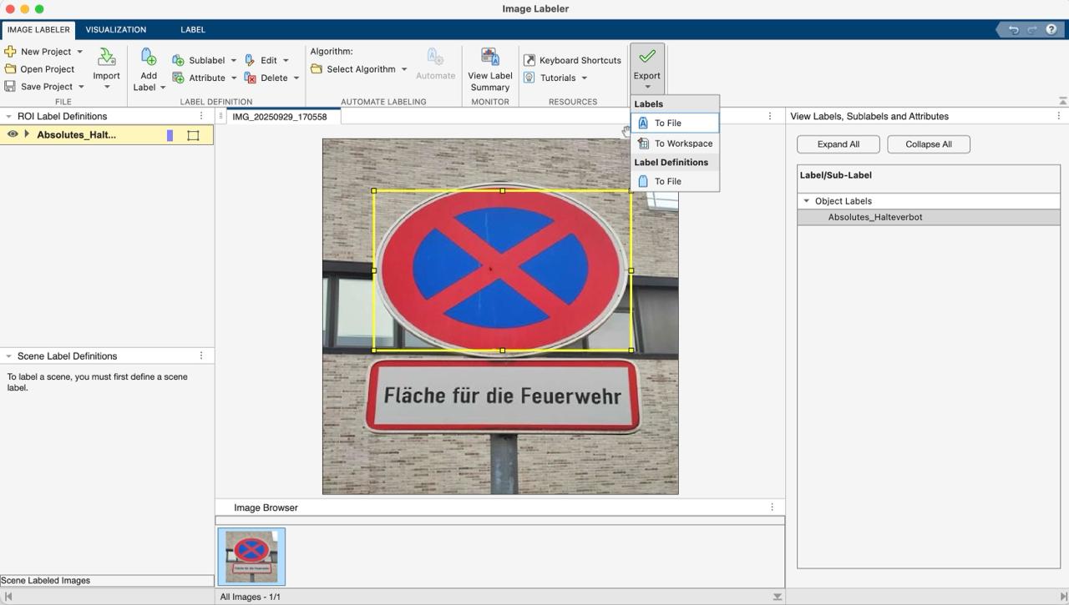Switch to the Visualization tab

[115, 29]
